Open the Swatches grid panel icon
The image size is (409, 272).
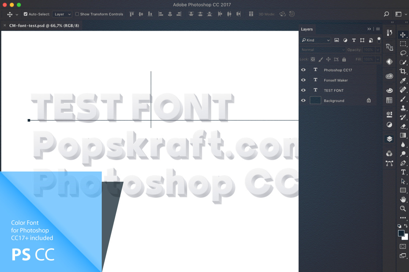click(x=390, y=100)
